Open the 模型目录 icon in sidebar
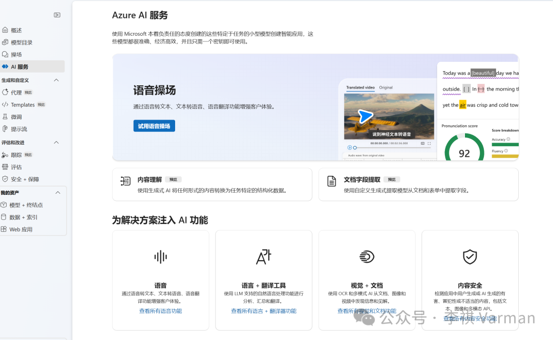Image resolution: width=553 pixels, height=340 pixels. 5,42
